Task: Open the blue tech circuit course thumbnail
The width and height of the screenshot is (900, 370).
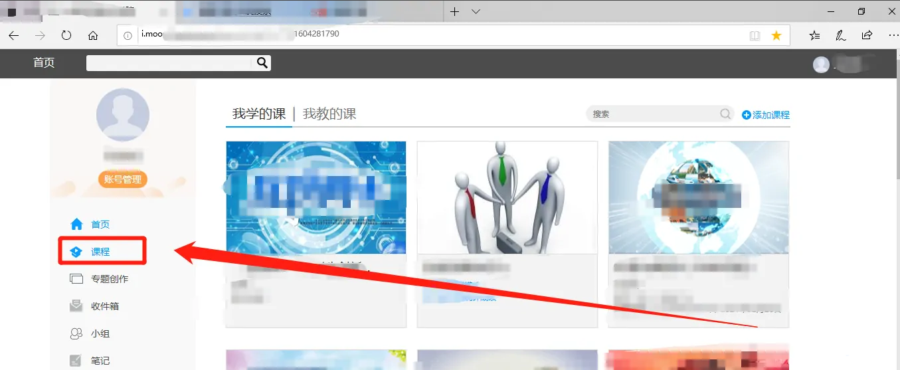Action: pos(316,198)
